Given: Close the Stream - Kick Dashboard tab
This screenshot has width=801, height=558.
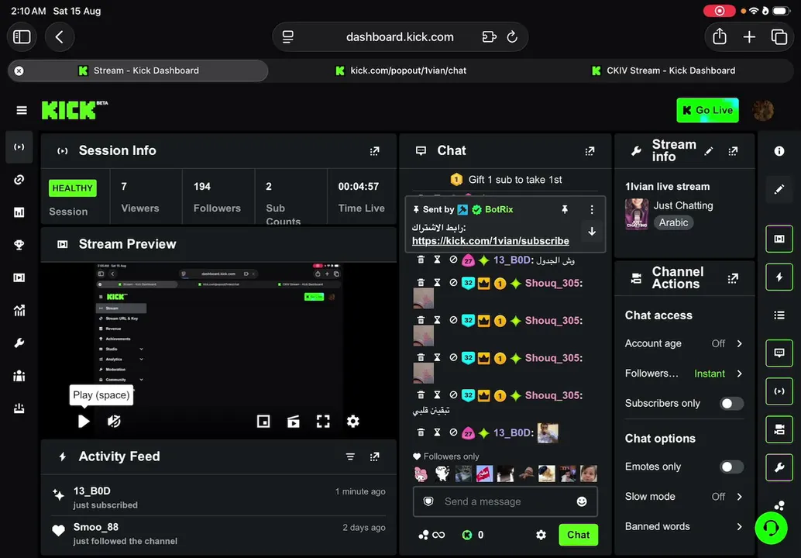Looking at the screenshot, I should point(19,71).
